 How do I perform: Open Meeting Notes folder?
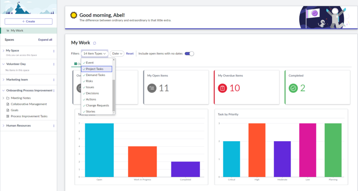(21, 98)
